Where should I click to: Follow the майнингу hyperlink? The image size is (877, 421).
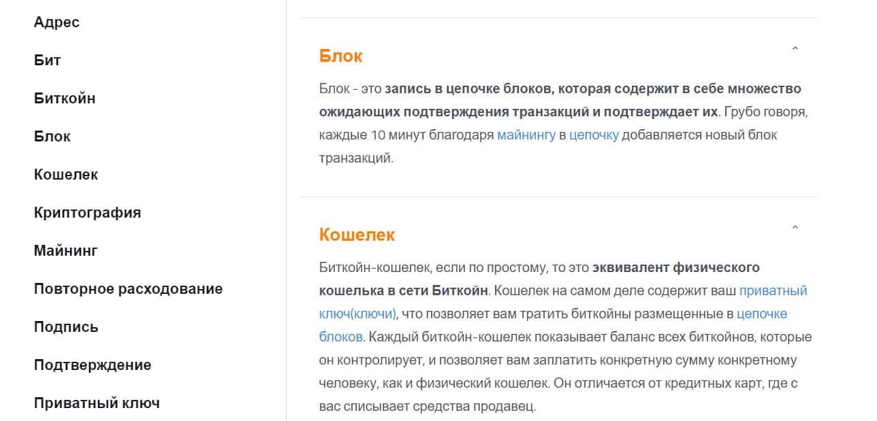pos(526,135)
